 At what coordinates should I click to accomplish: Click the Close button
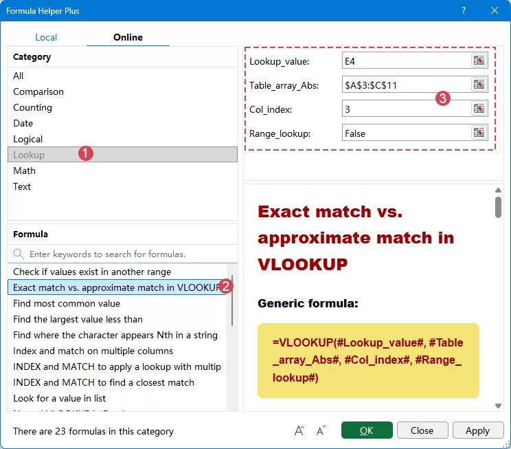point(422,430)
